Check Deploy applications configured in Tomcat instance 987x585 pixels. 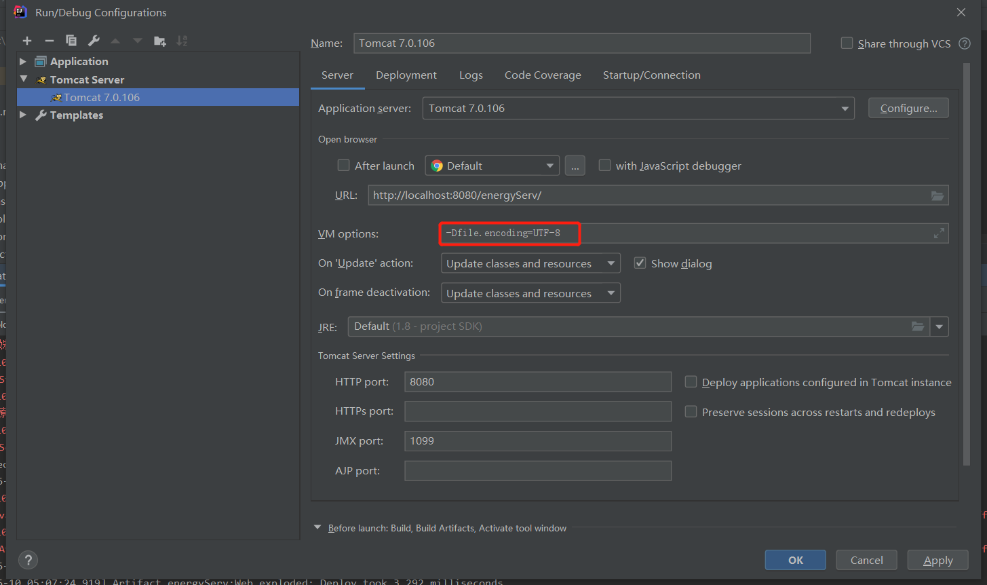(x=691, y=382)
